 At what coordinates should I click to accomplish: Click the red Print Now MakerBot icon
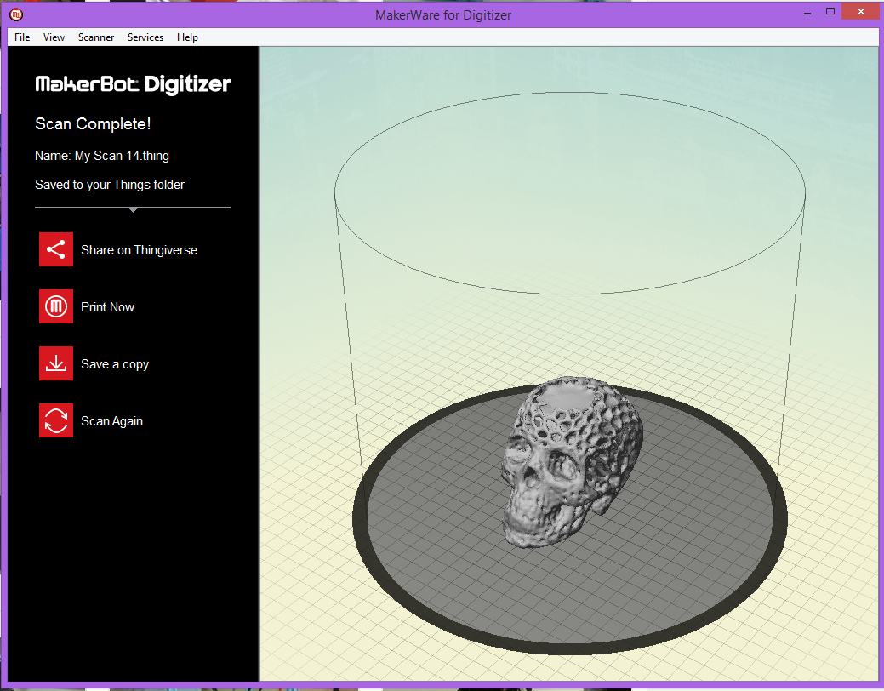tap(56, 306)
